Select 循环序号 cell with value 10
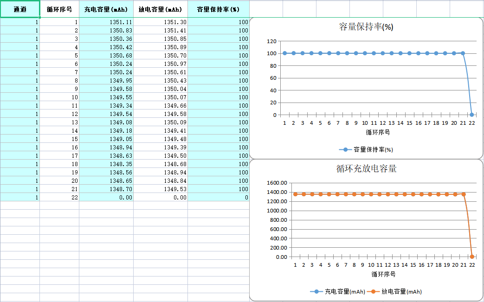The height and width of the screenshot is (302, 484). [59, 97]
